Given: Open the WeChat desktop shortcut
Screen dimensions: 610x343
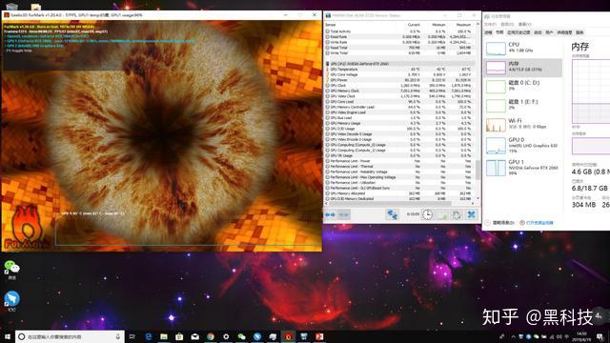Looking at the screenshot, I should pyautogui.click(x=11, y=270).
